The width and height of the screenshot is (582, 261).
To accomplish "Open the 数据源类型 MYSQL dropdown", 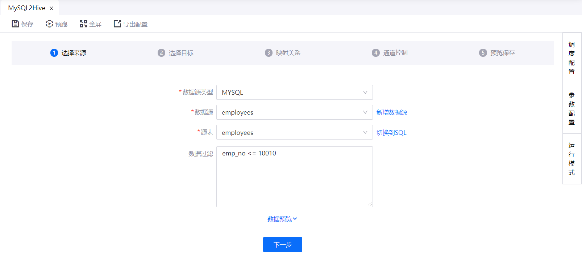I will point(294,93).
